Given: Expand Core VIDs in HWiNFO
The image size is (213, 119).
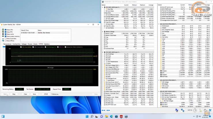Looking at the screenshot, I should pyautogui.click(x=104, y=9).
